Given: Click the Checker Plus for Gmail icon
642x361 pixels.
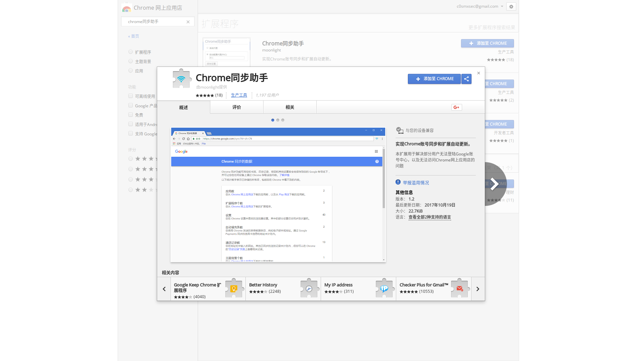Looking at the screenshot, I should (459, 288).
